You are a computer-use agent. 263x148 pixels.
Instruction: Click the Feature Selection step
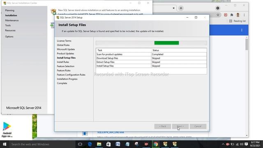point(65,66)
